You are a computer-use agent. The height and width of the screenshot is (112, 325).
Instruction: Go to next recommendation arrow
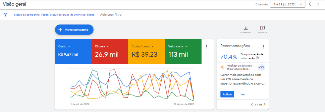coord(265,104)
